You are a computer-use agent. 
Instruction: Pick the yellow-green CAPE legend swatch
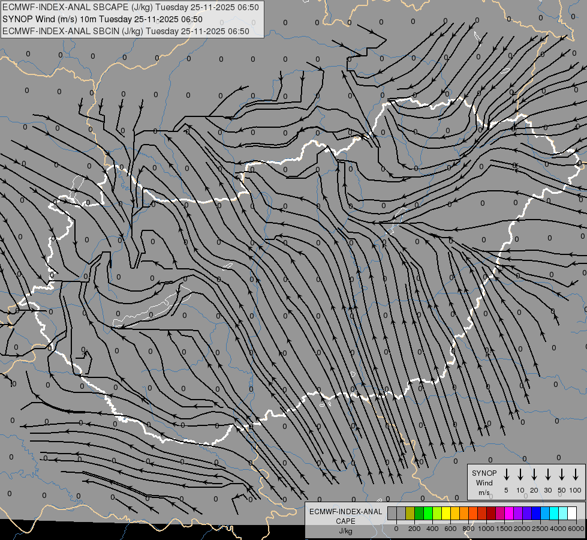coord(437,513)
